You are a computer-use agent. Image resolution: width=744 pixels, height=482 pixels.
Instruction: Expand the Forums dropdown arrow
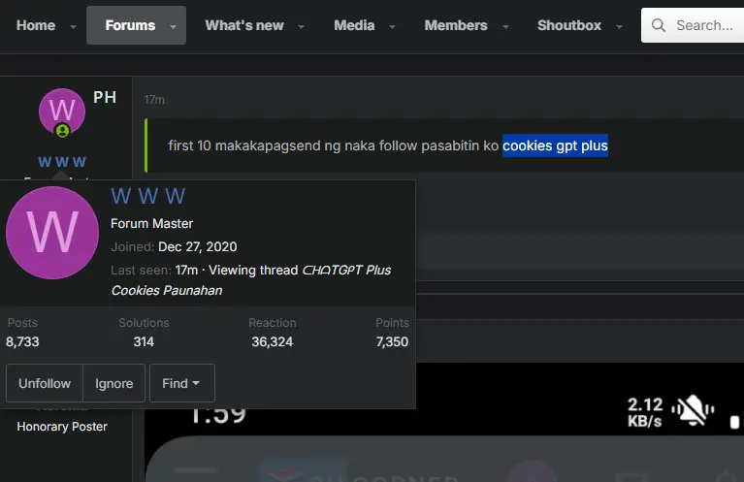point(174,26)
